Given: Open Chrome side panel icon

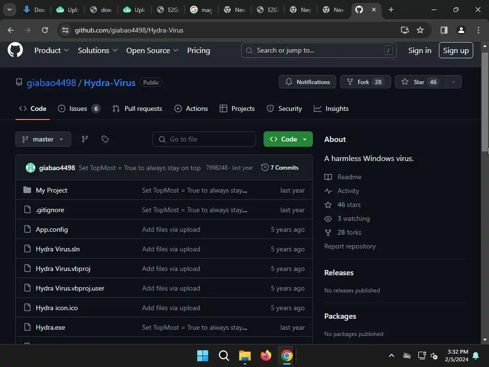Looking at the screenshot, I should click(444, 30).
